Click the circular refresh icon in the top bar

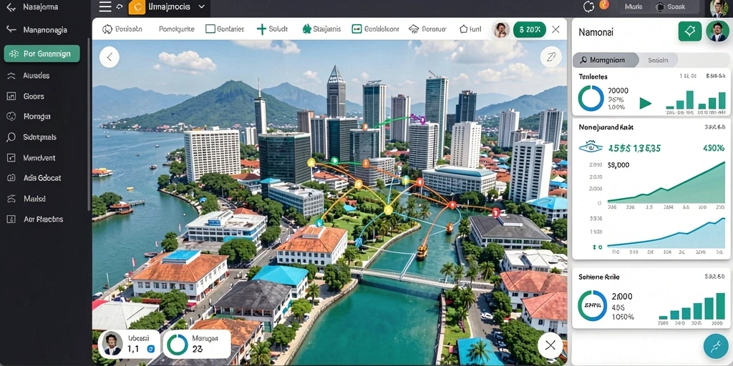click(588, 6)
